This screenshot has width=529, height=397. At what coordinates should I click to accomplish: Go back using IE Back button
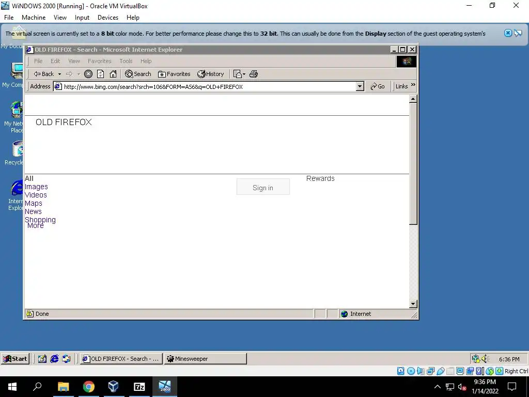coord(43,74)
